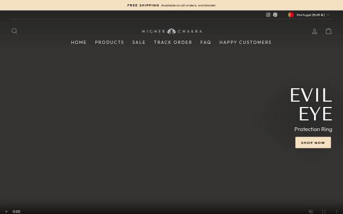The image size is (343, 214).
Task: Open the shopping cart bag icon
Action: pos(329,31)
